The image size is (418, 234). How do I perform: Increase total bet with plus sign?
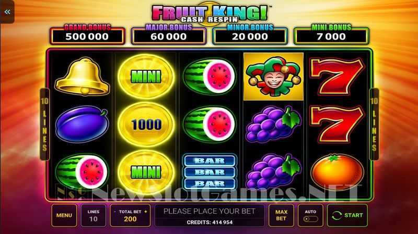tap(146, 212)
